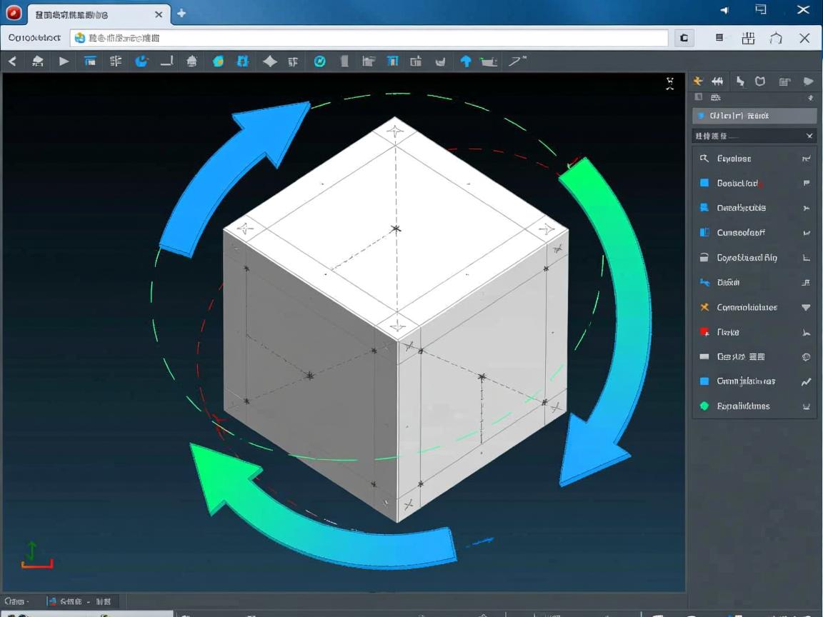Click the viewport expand icon in its top-right corner
This screenshot has height=617, width=823.
pyautogui.click(x=670, y=84)
